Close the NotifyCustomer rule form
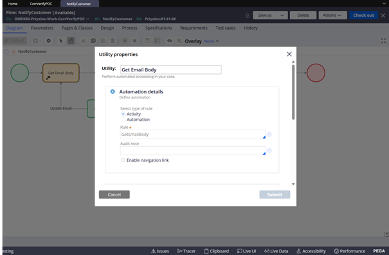389x255 pixels. tap(383, 15)
